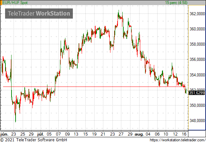The height and width of the screenshot is (143, 206).
Task: Click the 15 perc (4:58) interval label
Action: coord(176,3)
